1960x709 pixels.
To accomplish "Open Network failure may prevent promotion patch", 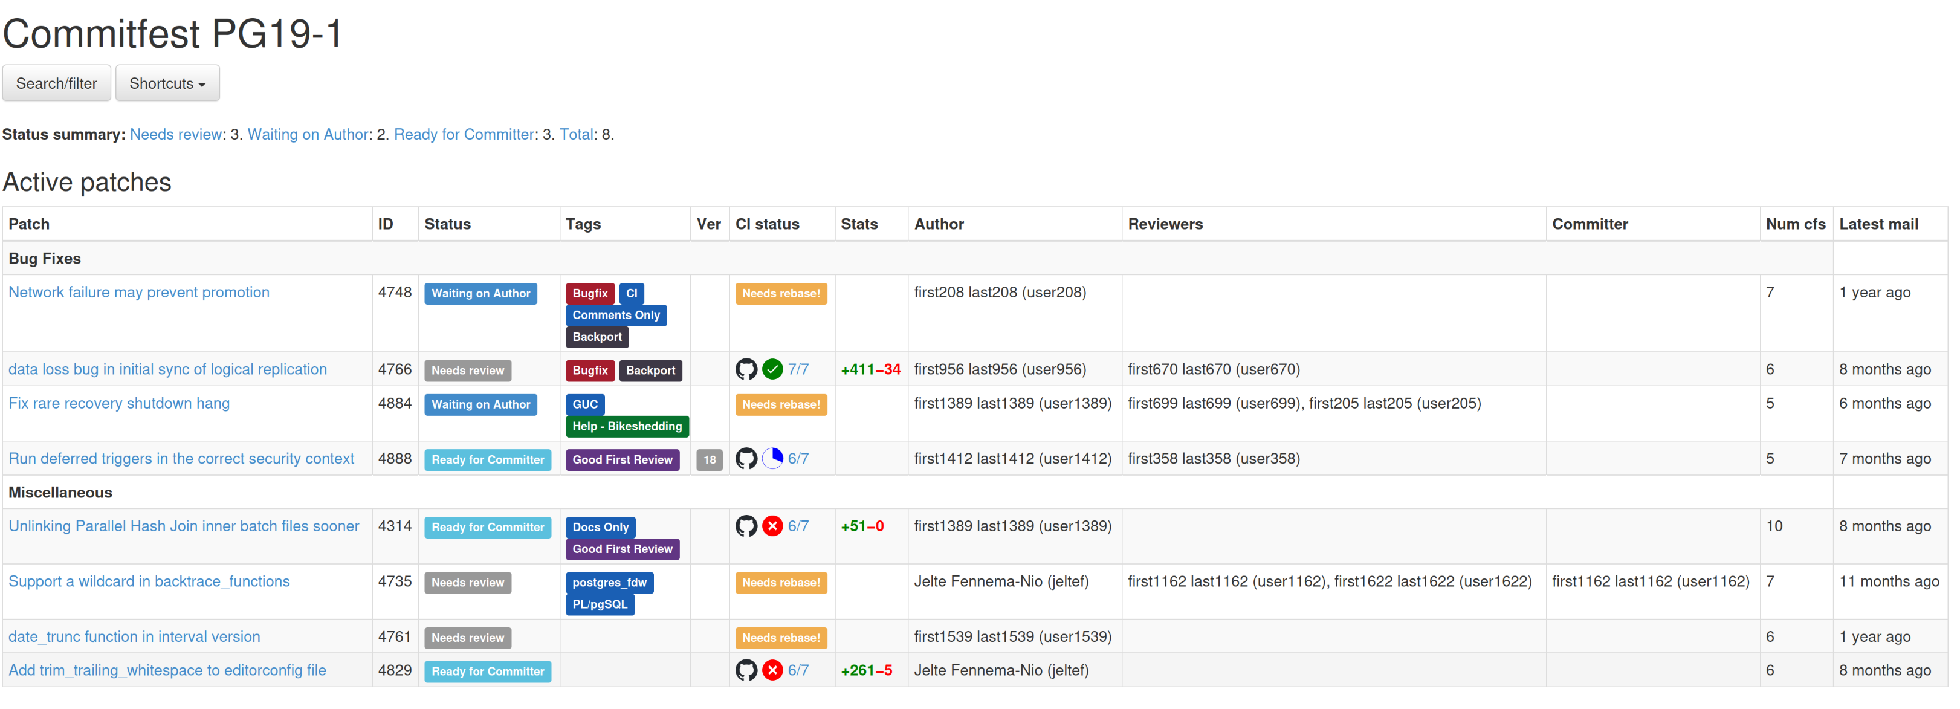I will pyautogui.click(x=138, y=293).
